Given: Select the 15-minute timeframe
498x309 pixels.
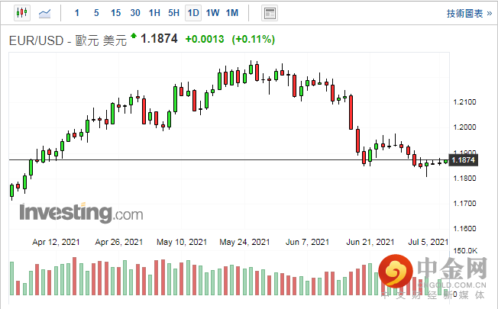Looking at the screenshot, I should 115,13.
